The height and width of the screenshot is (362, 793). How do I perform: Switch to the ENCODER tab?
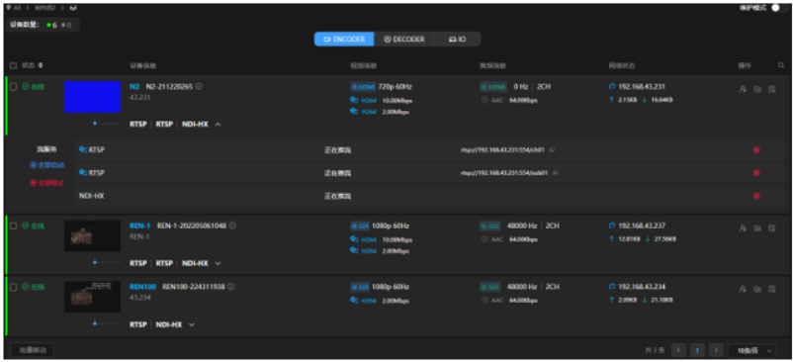point(344,39)
